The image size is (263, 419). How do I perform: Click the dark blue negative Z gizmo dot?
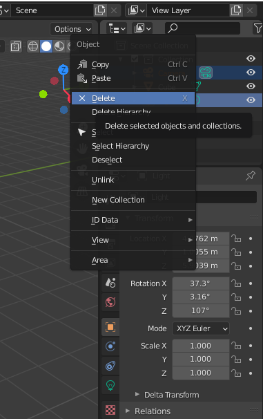pyautogui.click(x=64, y=110)
